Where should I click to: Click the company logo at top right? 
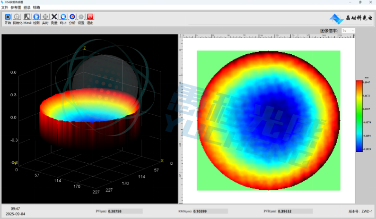351,18
